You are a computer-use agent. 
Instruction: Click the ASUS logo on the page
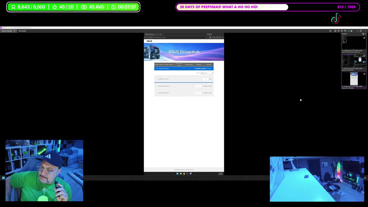[149, 41]
